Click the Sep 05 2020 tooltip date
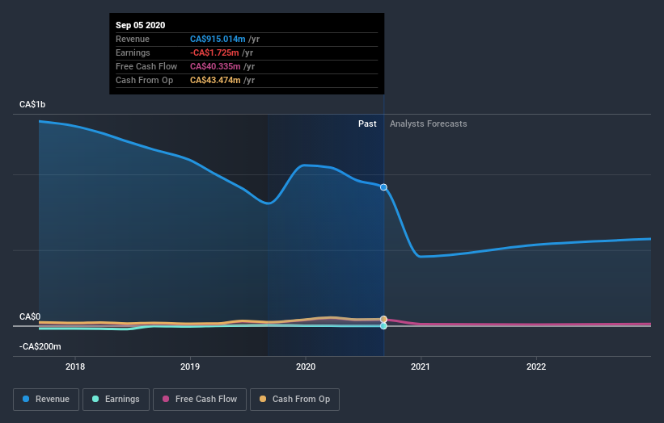This screenshot has height=423, width=664. [x=140, y=25]
